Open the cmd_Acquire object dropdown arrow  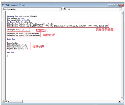pos(60,9)
